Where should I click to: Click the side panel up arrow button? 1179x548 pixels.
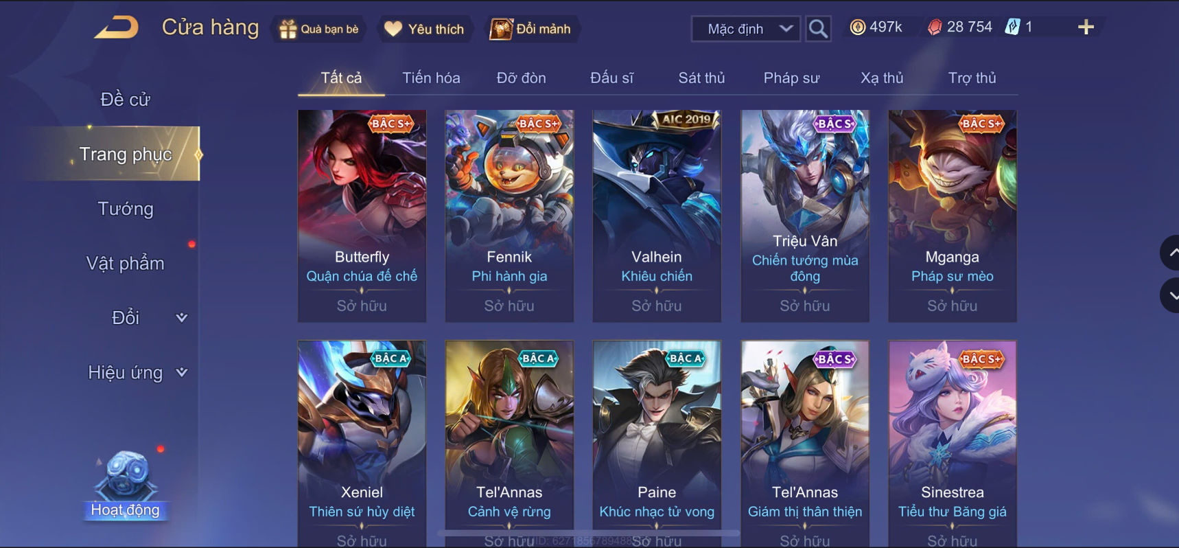[x=1172, y=253]
